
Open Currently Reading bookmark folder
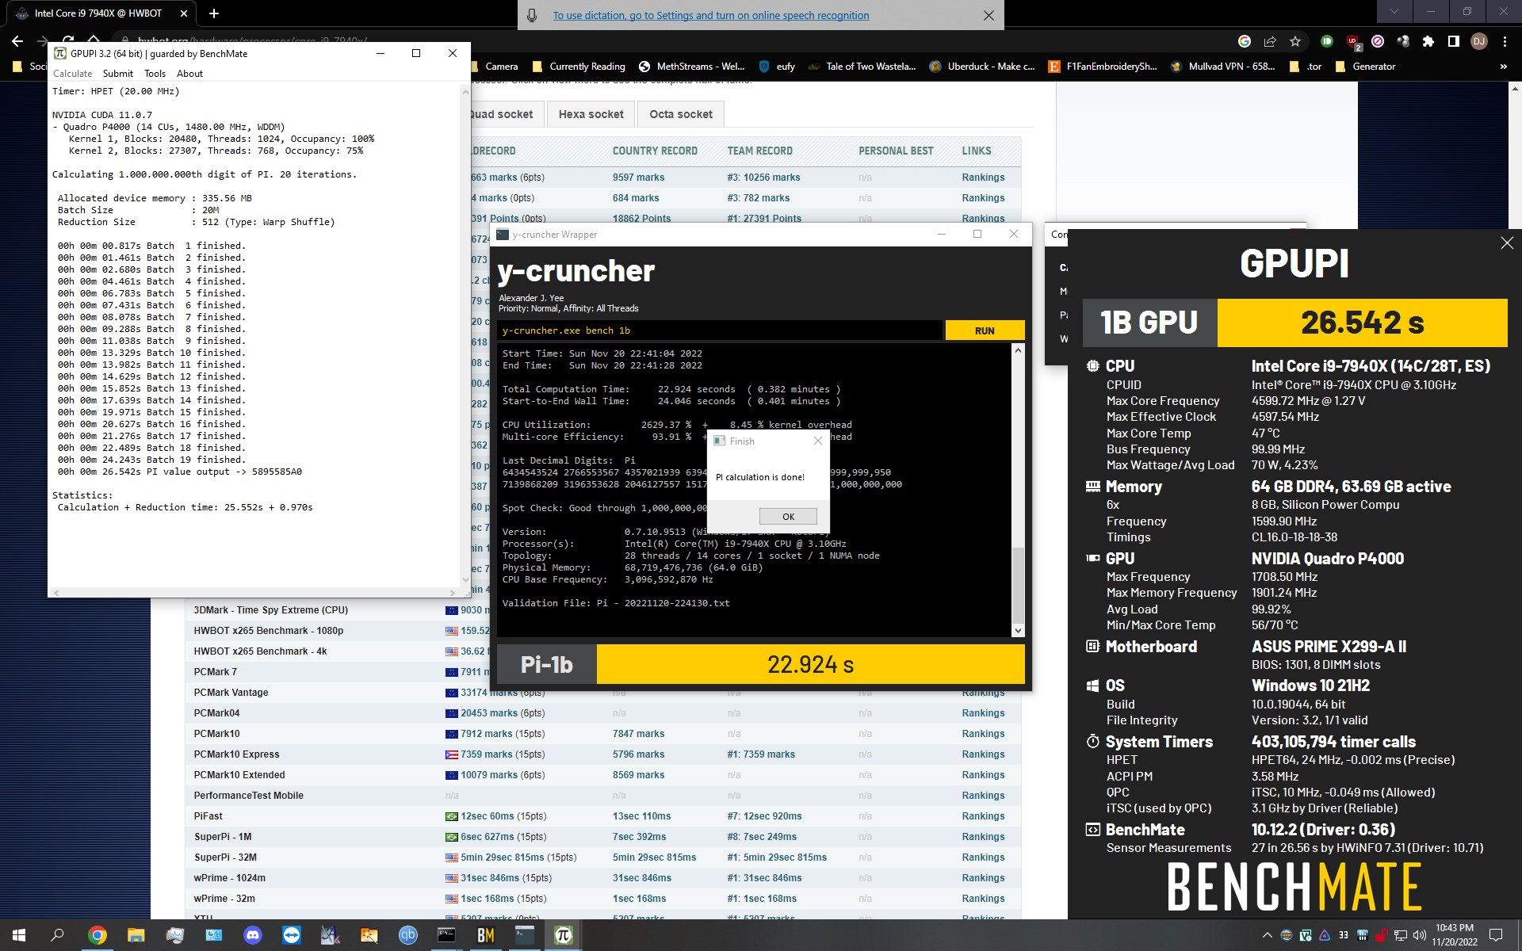pos(579,67)
